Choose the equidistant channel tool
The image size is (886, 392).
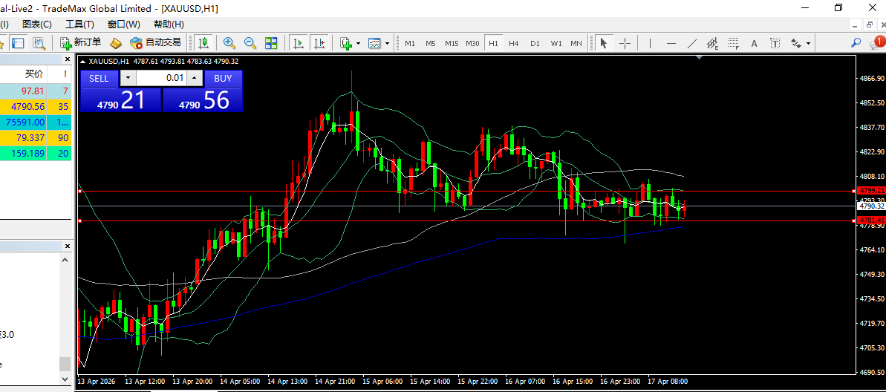[x=712, y=43]
